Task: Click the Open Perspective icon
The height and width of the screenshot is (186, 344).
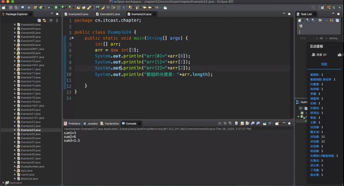Action: click(322, 8)
